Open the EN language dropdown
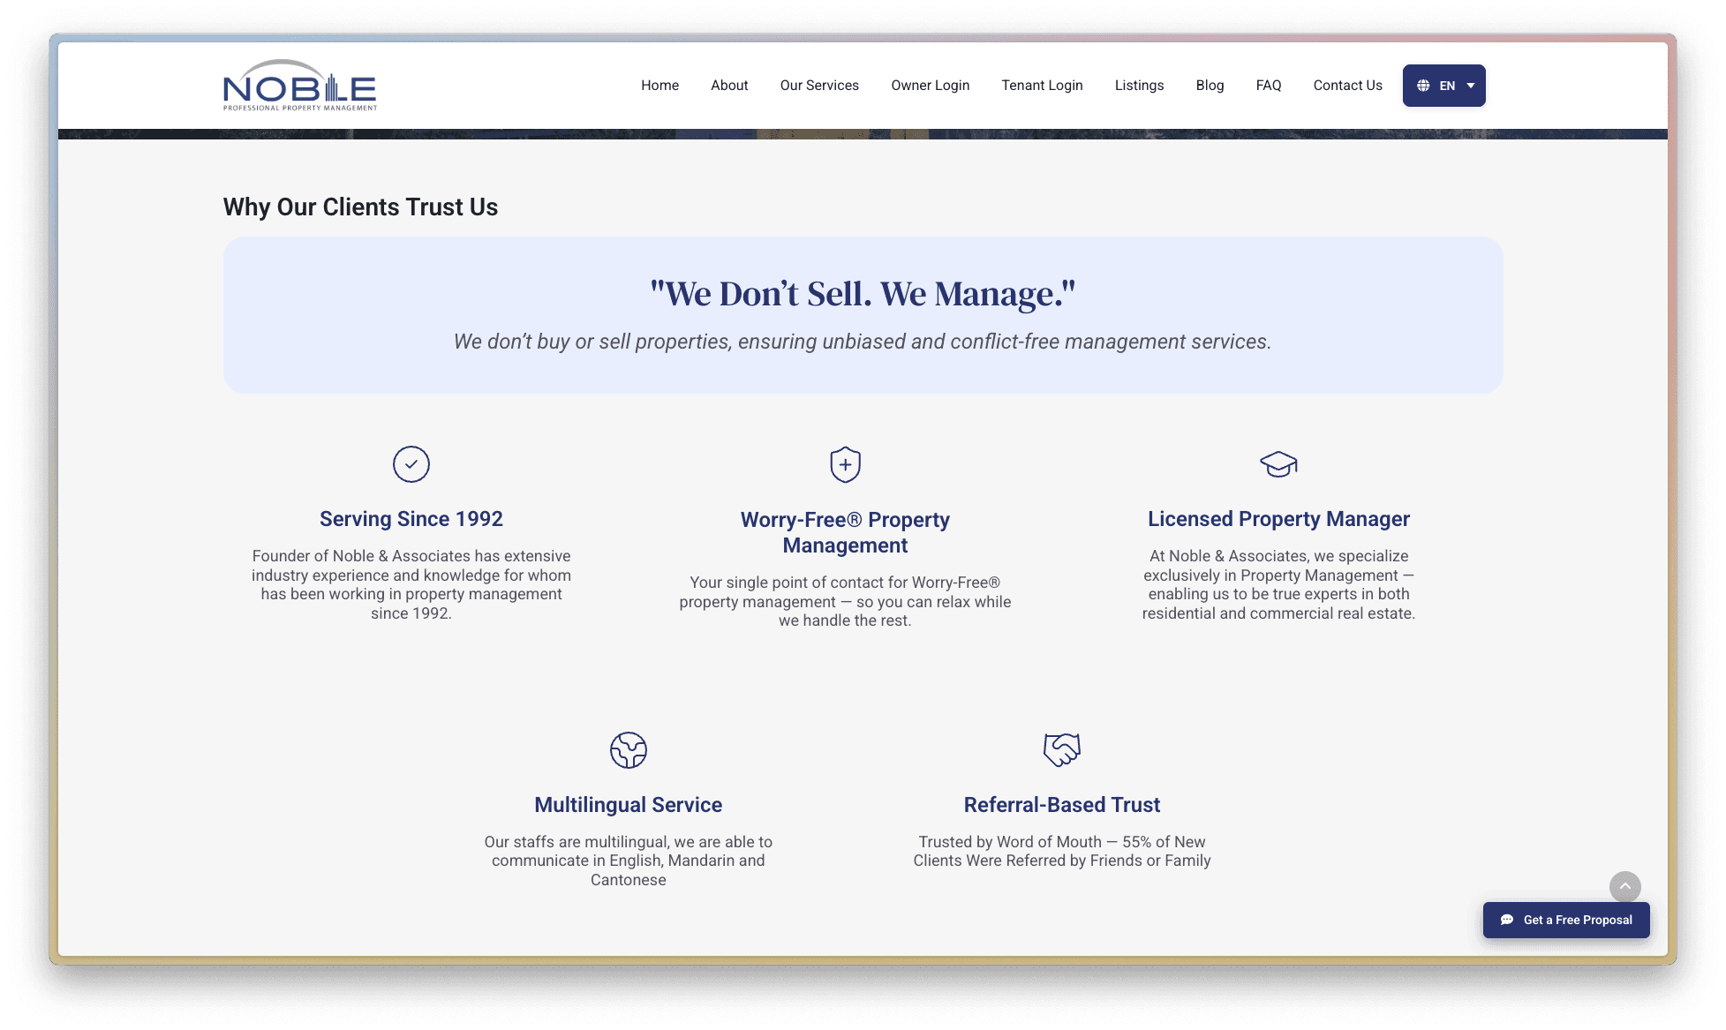 click(1446, 86)
